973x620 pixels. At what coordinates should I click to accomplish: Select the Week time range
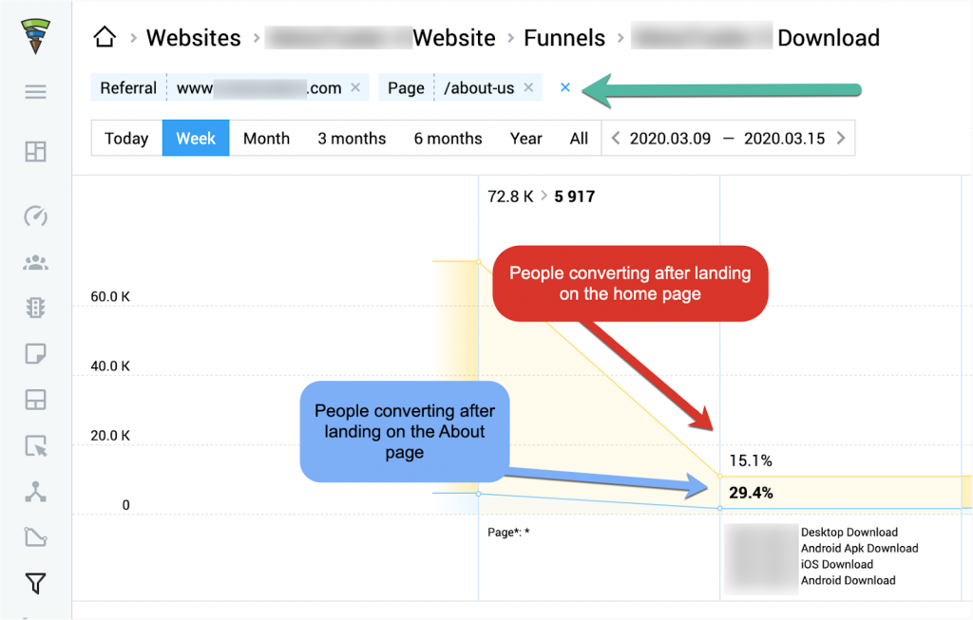click(196, 139)
